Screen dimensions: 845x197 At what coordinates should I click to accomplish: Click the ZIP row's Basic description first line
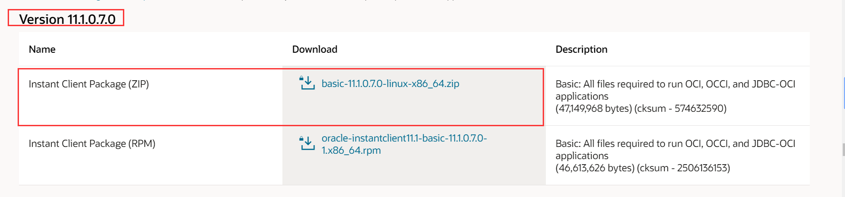click(675, 84)
